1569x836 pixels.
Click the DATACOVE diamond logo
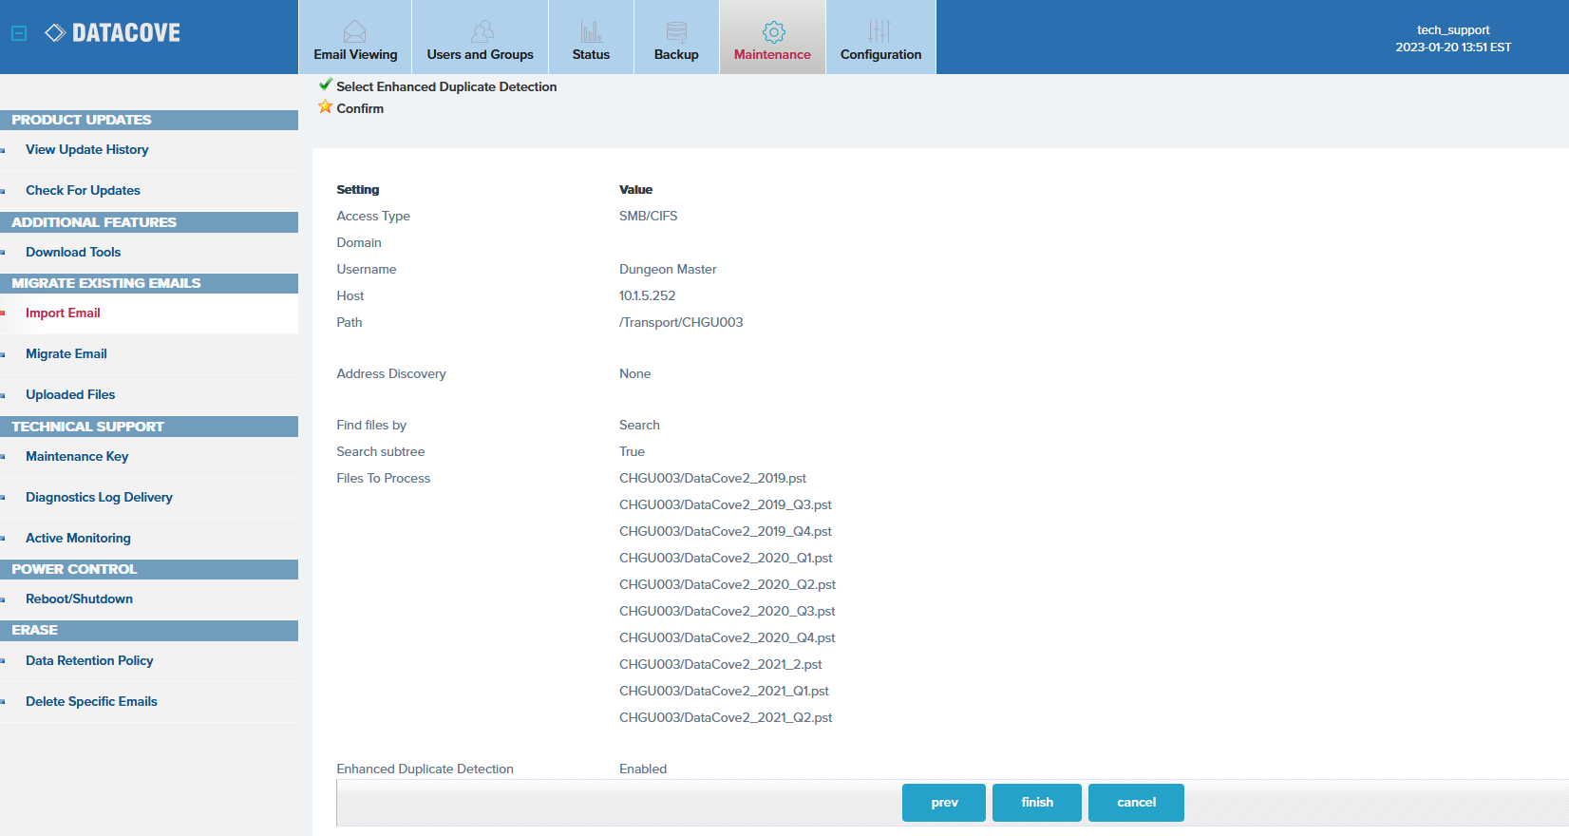[x=55, y=33]
